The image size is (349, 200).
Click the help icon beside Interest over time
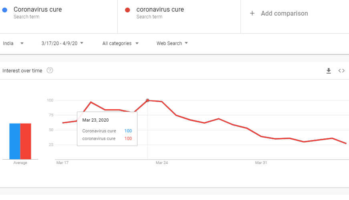(50, 70)
